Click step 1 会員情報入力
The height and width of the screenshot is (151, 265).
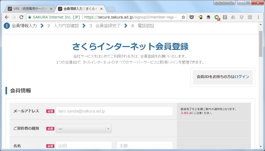(20, 26)
